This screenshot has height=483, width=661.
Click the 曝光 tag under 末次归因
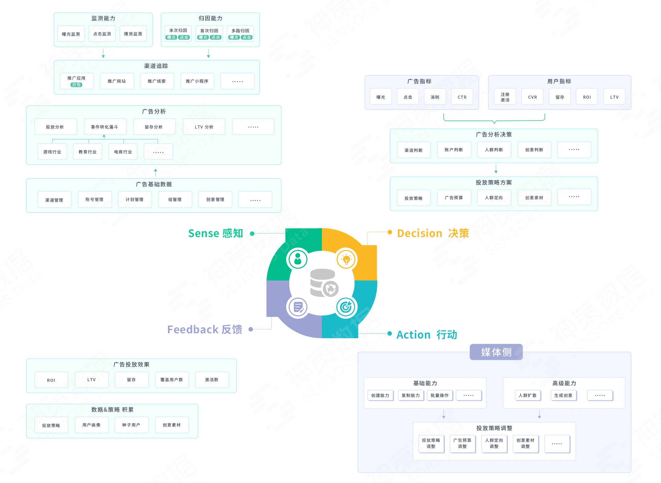pos(171,38)
